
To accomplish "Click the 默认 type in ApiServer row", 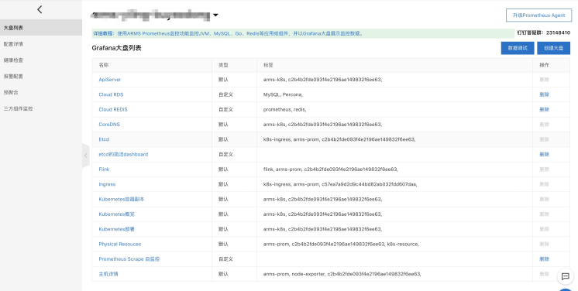I will (x=223, y=80).
